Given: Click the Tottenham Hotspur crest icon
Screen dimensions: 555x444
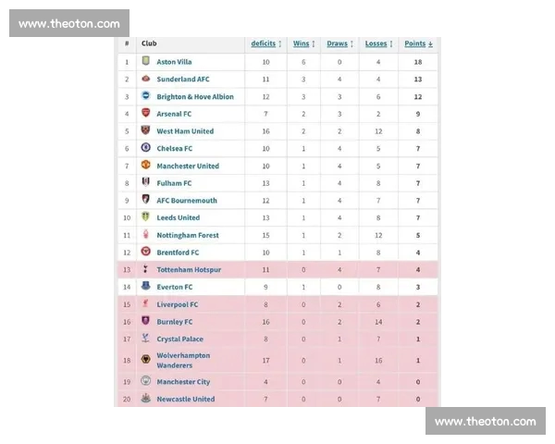Looking at the screenshot, I should tap(145, 269).
